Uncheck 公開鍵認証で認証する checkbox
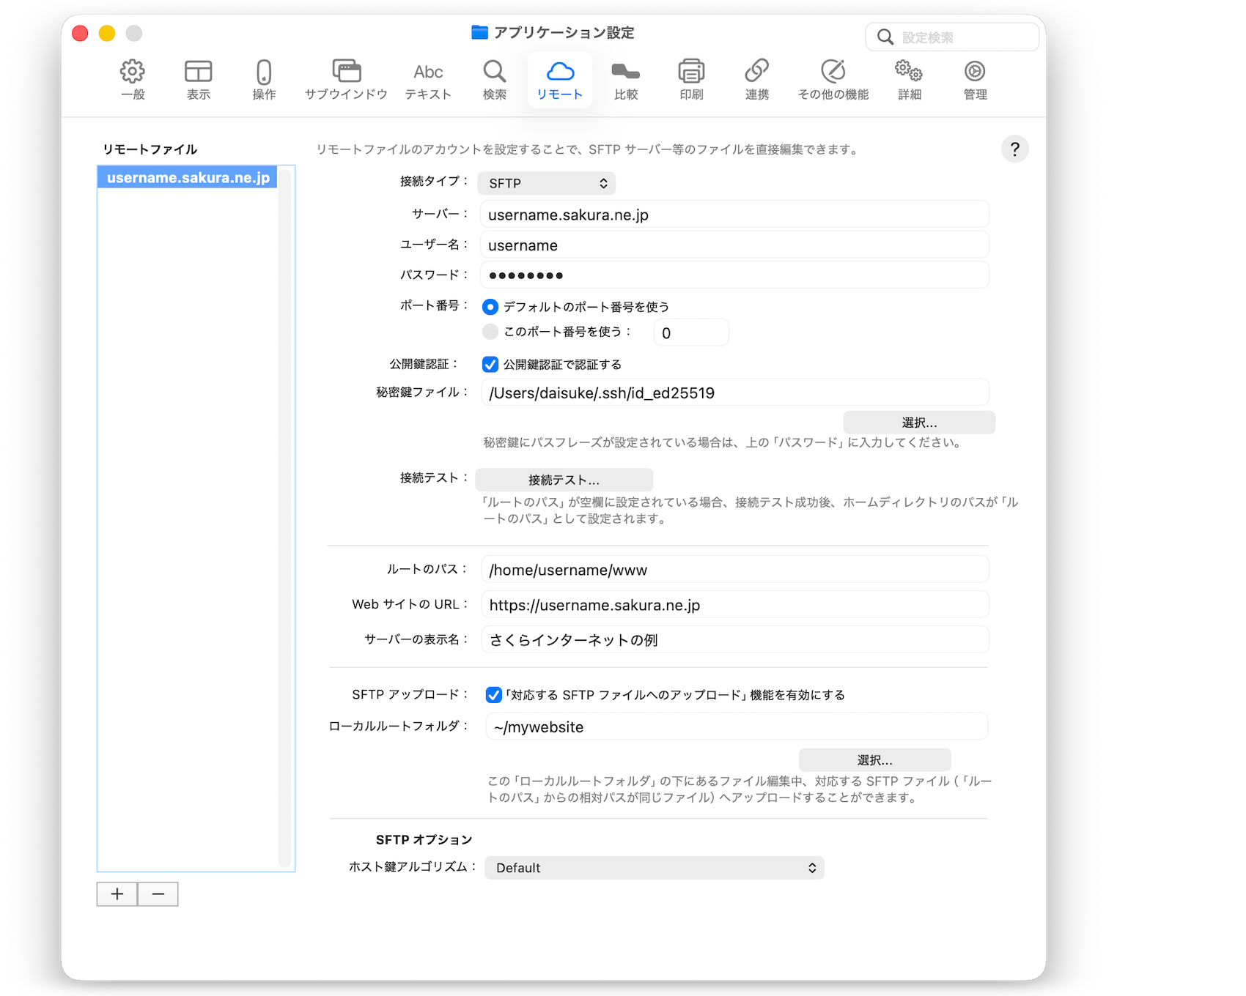1246x996 pixels. click(x=490, y=365)
